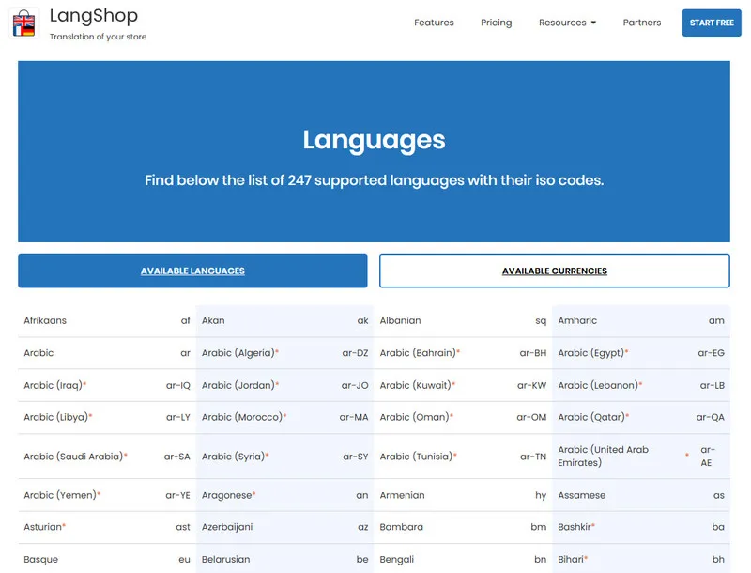Select the Albanian language cell

(463, 320)
